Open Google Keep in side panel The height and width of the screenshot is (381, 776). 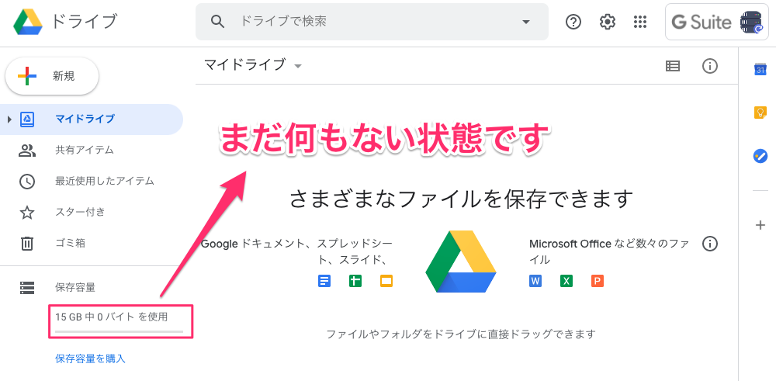(760, 113)
